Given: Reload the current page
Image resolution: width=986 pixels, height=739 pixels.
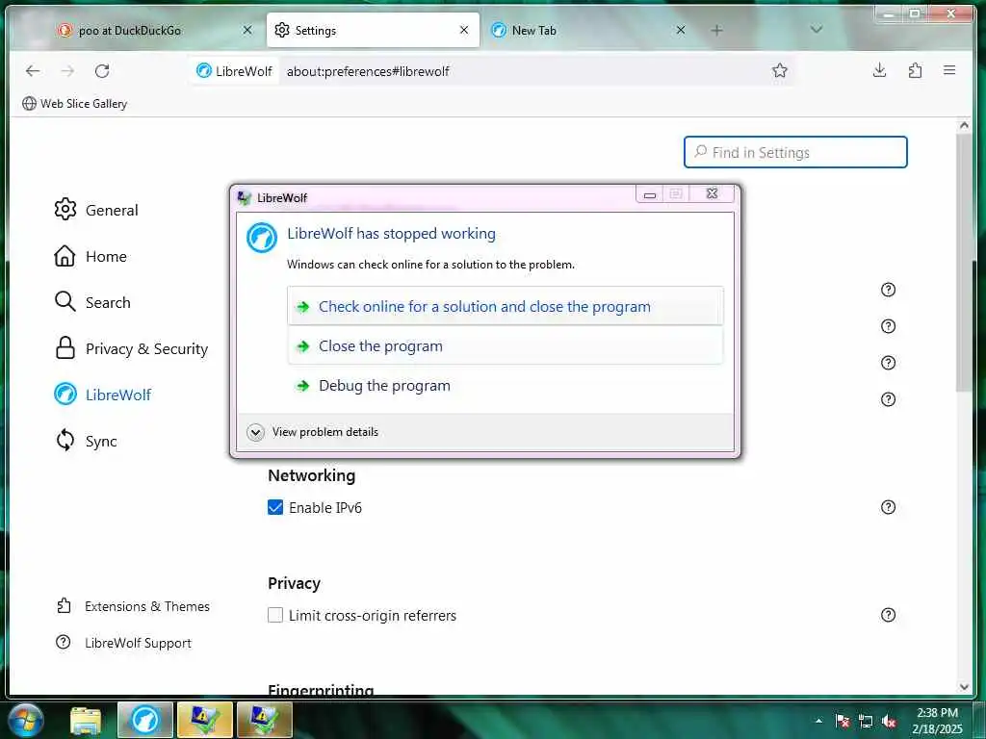Looking at the screenshot, I should (x=102, y=71).
